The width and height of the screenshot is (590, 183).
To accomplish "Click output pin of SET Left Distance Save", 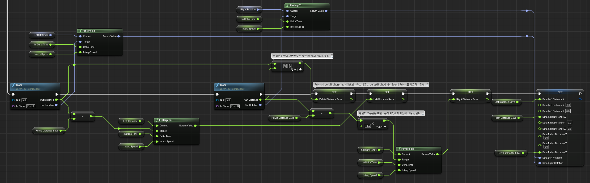I will point(403,99).
